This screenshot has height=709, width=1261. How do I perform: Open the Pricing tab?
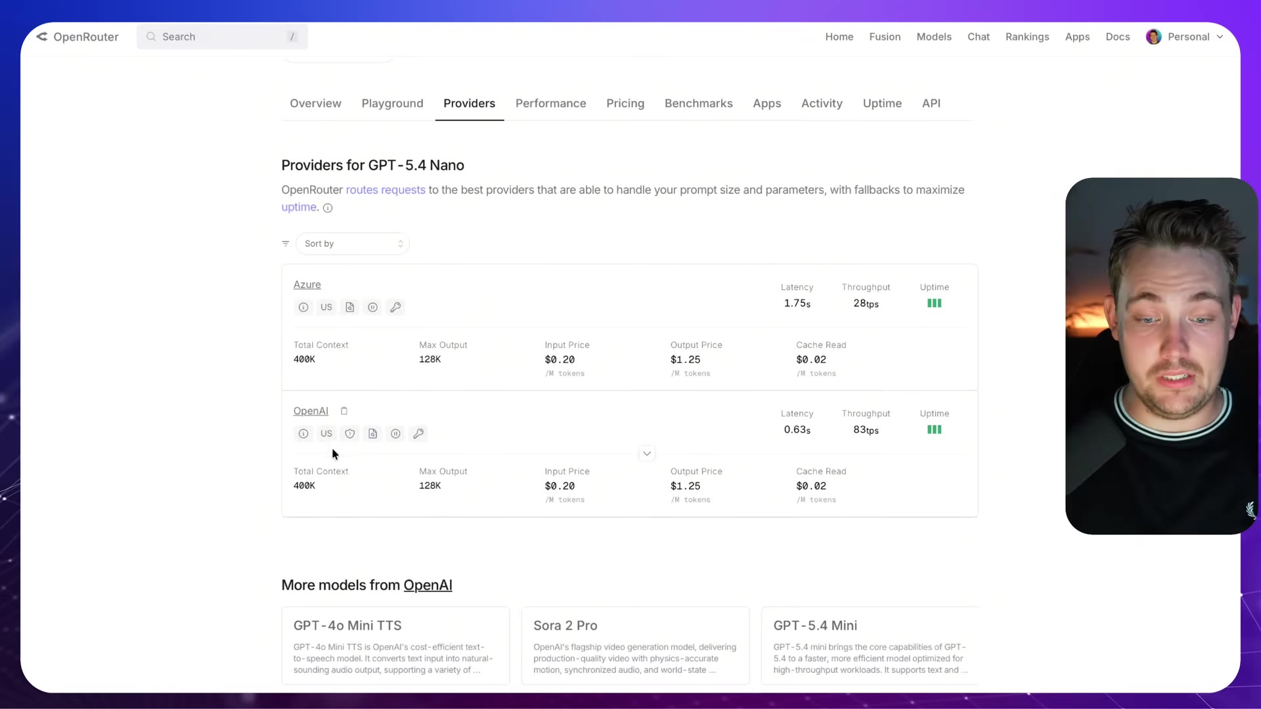pyautogui.click(x=625, y=104)
